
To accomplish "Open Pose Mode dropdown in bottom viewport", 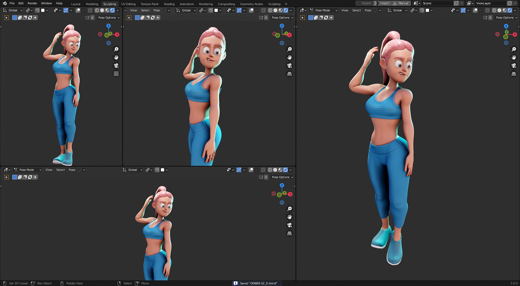I will click(27, 170).
